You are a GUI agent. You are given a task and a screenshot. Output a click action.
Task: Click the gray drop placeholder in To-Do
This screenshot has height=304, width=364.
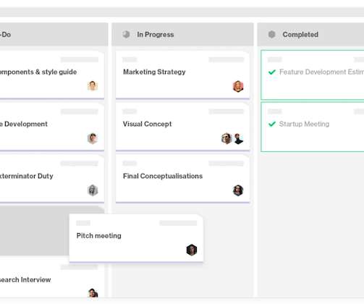(35, 231)
